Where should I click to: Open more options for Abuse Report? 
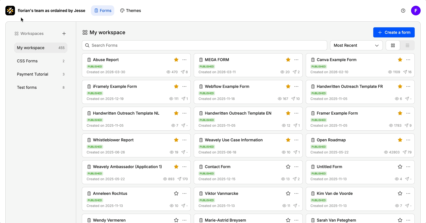[x=185, y=60]
